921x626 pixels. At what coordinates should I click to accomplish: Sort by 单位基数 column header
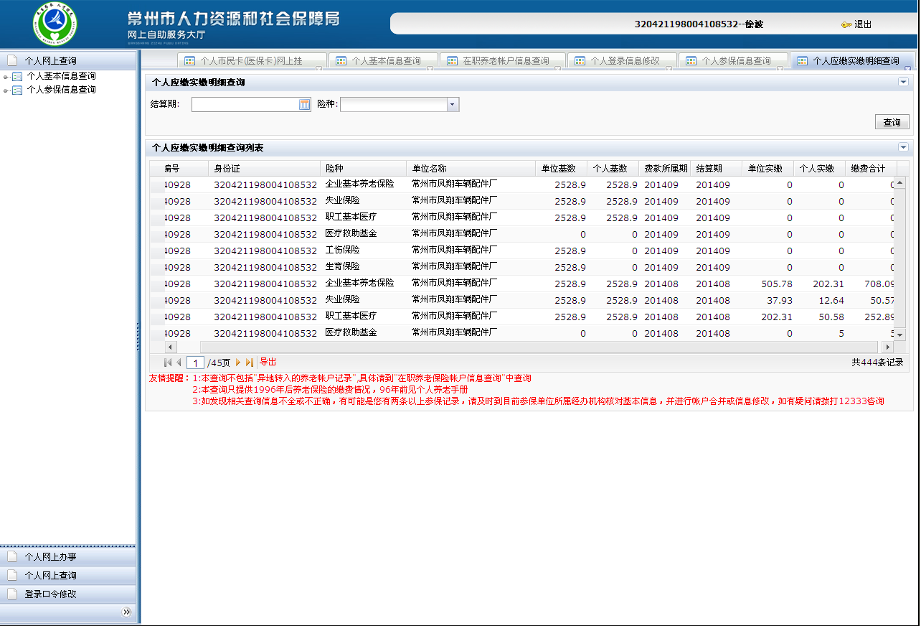[562, 169]
